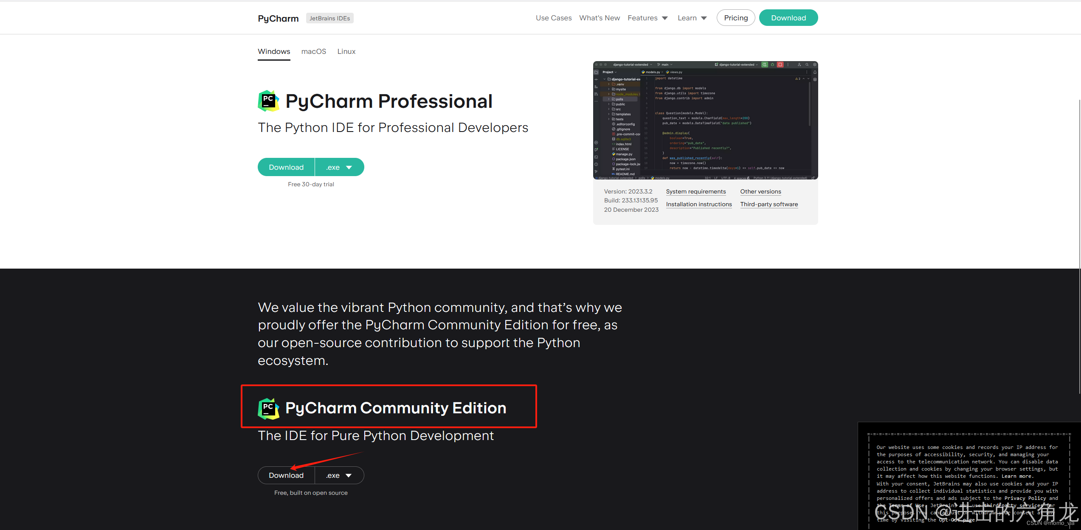Expand the Learn dropdown menu
The height and width of the screenshot is (530, 1081).
tap(692, 18)
